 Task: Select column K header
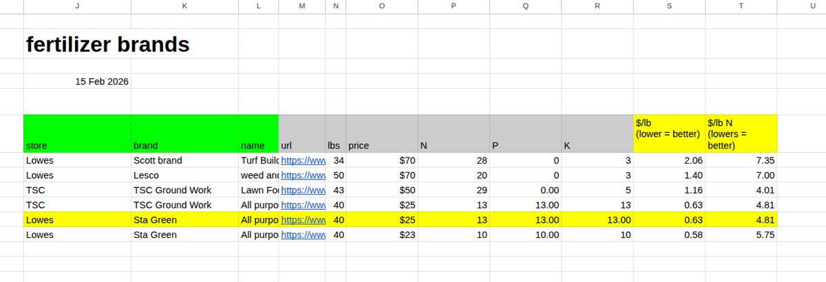pos(184,6)
